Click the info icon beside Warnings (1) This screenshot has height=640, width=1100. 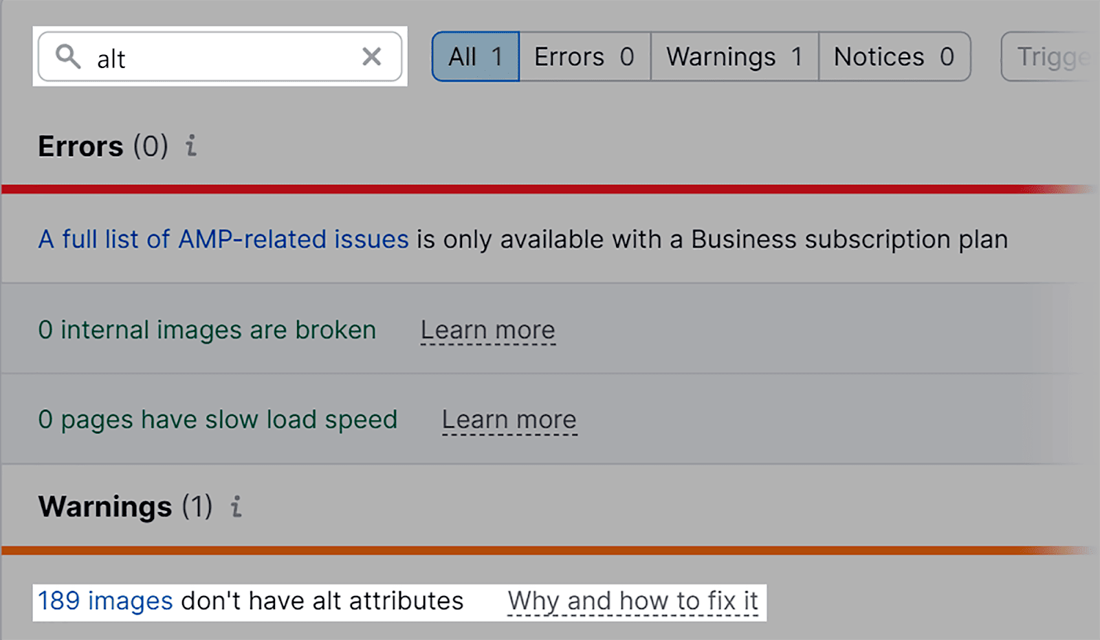click(x=236, y=507)
